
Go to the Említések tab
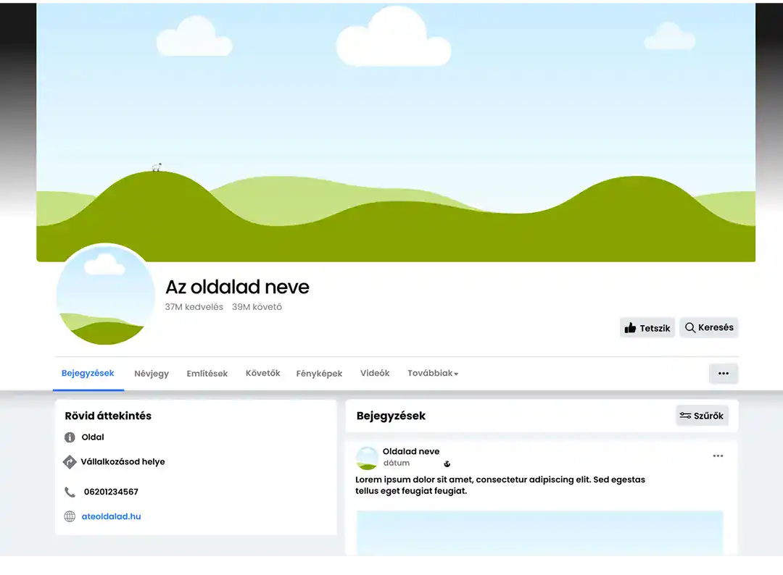coord(207,374)
